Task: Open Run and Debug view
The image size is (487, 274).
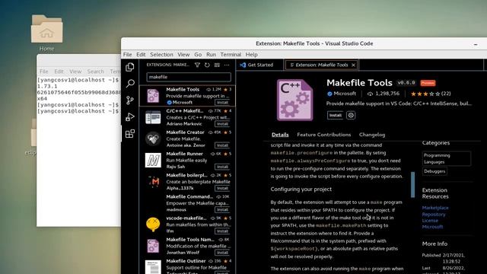Action: (130, 116)
